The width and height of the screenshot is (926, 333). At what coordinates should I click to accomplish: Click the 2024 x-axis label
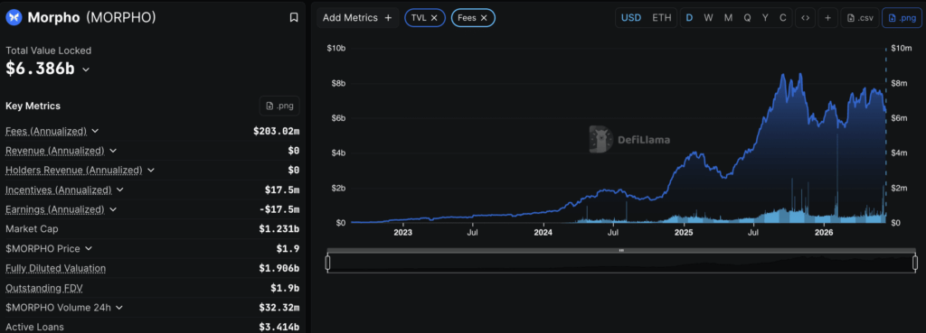pos(543,233)
